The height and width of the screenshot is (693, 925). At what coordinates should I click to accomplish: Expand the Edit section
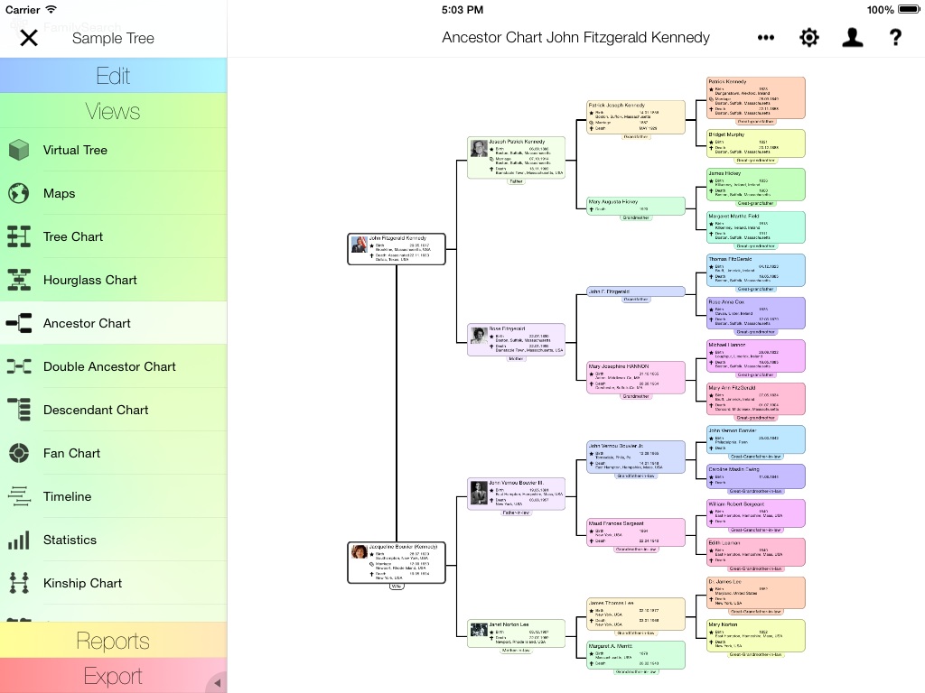[113, 76]
